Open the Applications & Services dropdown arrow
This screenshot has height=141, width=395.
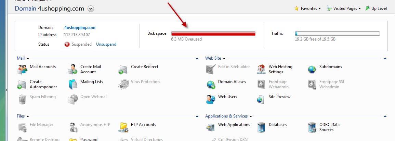coord(251,116)
